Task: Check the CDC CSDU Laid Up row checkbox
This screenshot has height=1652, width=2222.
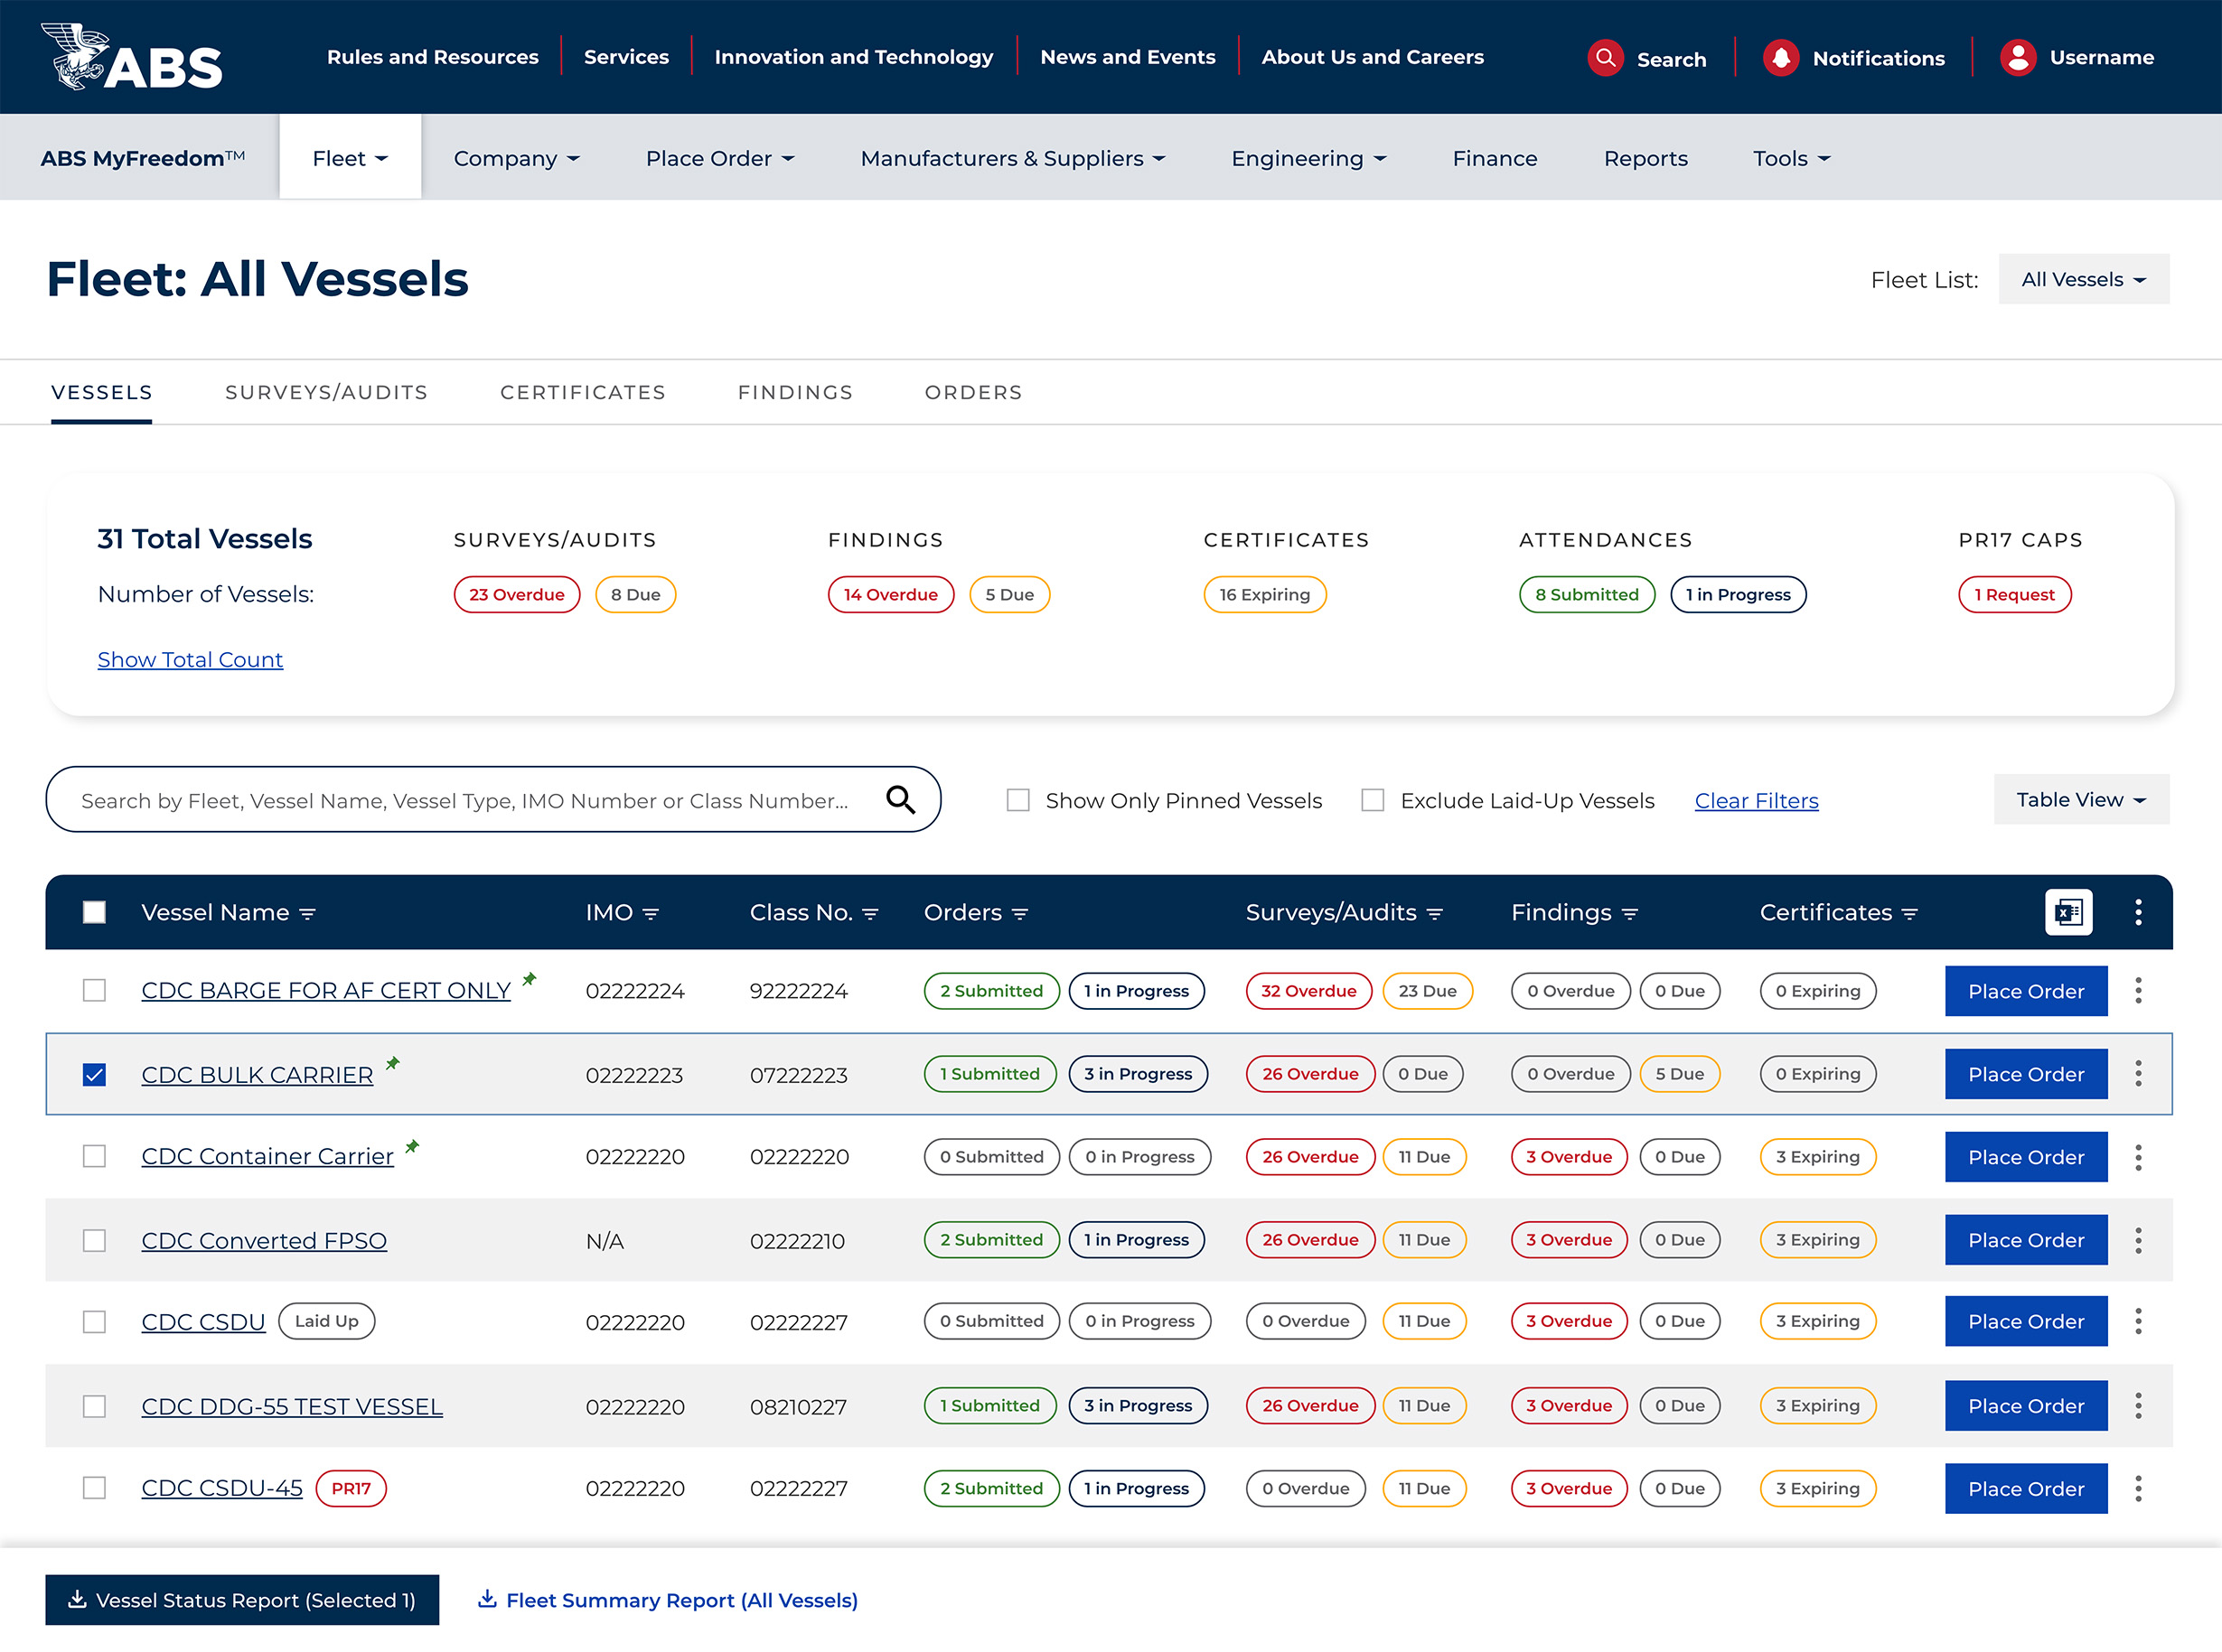Action: [x=94, y=1321]
